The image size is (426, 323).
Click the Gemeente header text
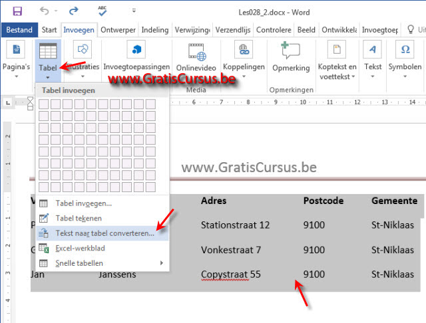[x=395, y=201]
